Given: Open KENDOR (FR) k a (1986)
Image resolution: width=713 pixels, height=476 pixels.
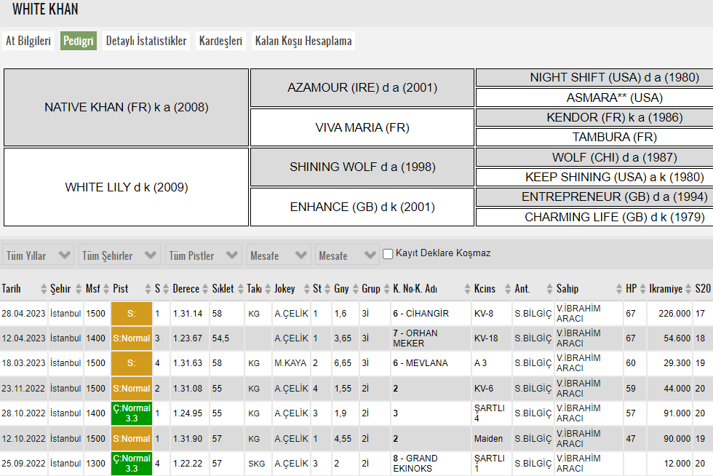Looking at the screenshot, I should (x=594, y=117).
